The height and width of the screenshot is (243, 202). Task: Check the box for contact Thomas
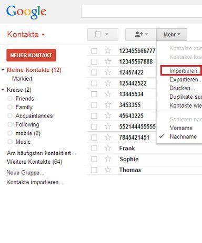click(x=94, y=170)
